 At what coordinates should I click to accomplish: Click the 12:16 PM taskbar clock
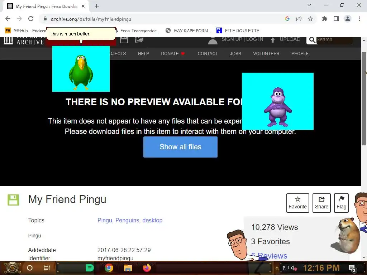coord(321,268)
